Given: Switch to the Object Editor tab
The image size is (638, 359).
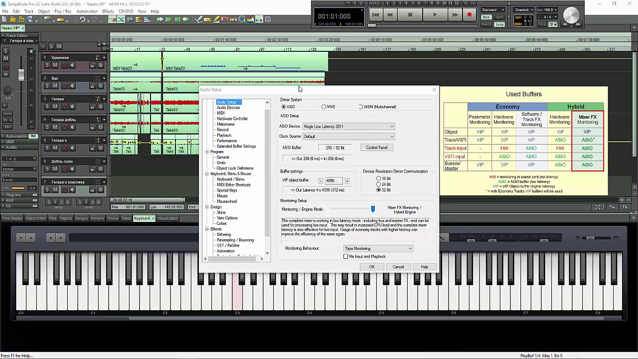Looking at the screenshot, I should [35, 218].
